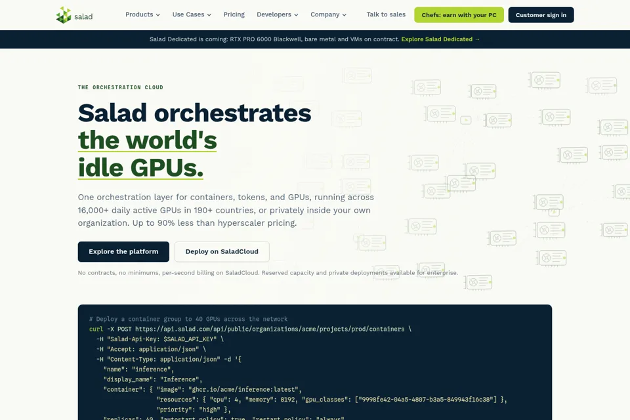The height and width of the screenshot is (420, 630).
Task: Click the 'Salad-Api-Key: $SALAD_API_KEY' header line
Action: [160, 339]
